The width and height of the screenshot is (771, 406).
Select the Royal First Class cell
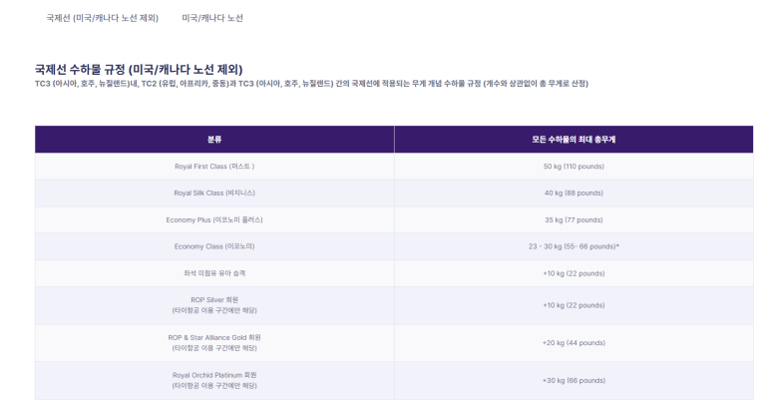[214, 167]
